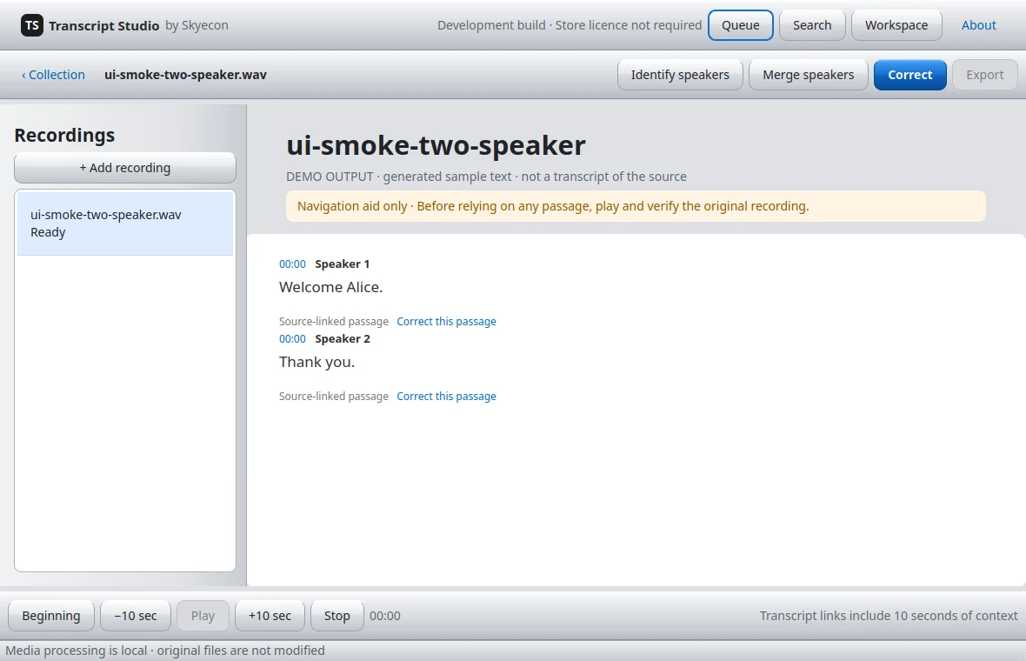
Task: Correct the Welcome Alice passage
Action: pyautogui.click(x=446, y=321)
